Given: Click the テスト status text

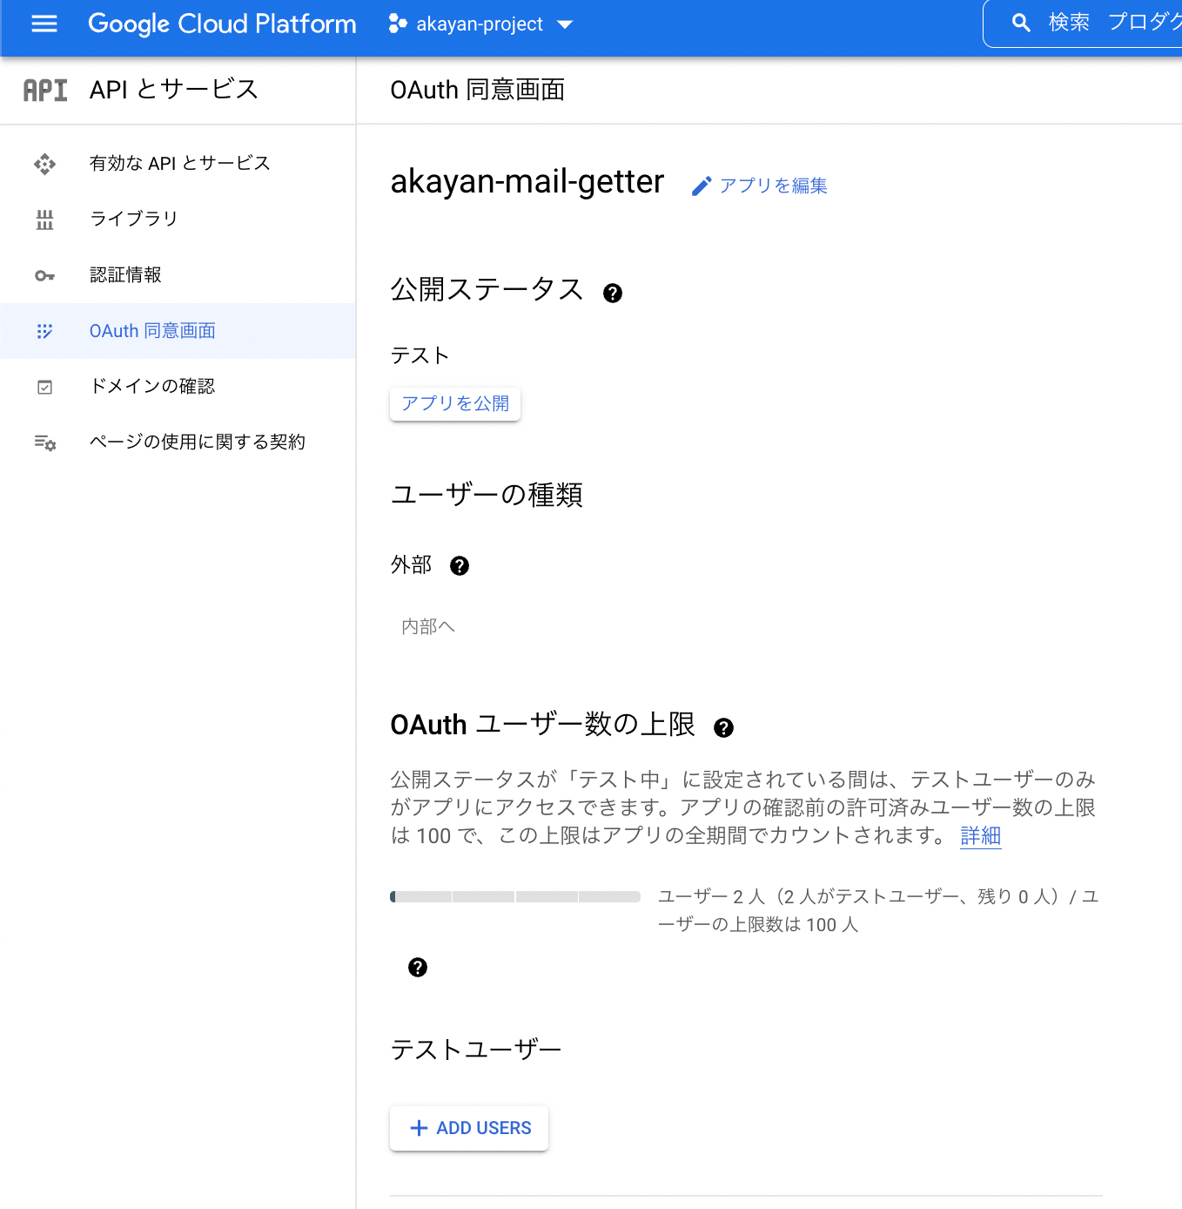Looking at the screenshot, I should pos(420,355).
